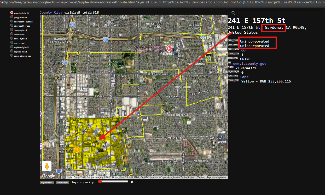The width and height of the screenshot is (325, 195).
Task: Select the microsoft-hybrid basemap option
Action: [12, 21]
